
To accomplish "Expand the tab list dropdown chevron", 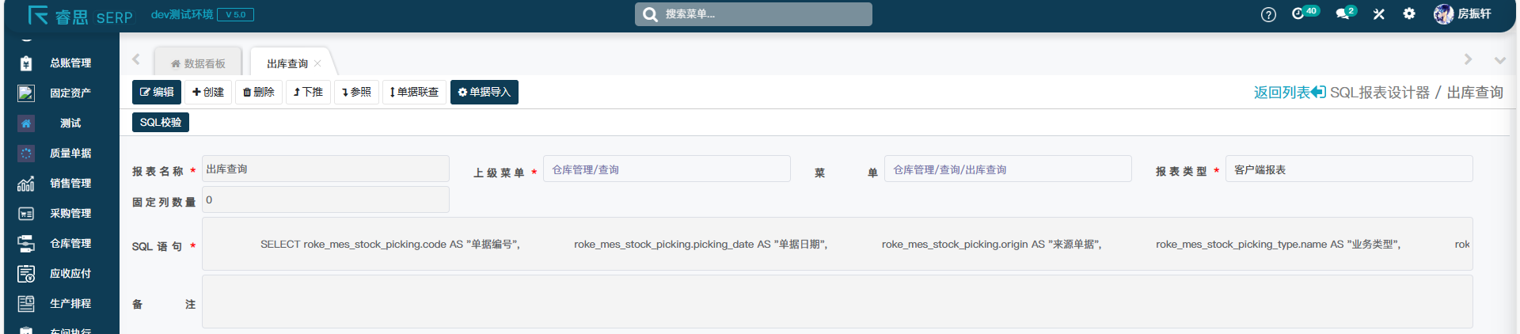I will click(x=1499, y=60).
